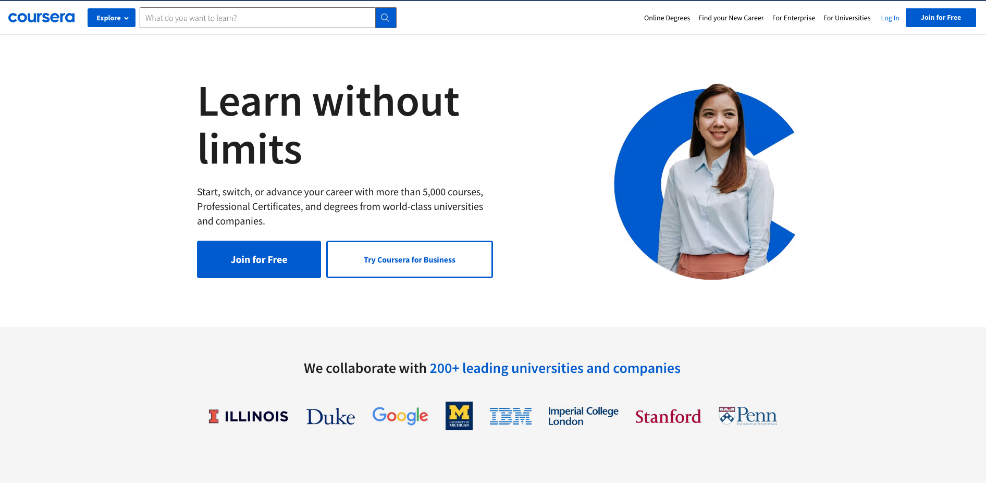The width and height of the screenshot is (986, 486).
Task: Open the University of Michigan logo
Action: pyautogui.click(x=459, y=416)
